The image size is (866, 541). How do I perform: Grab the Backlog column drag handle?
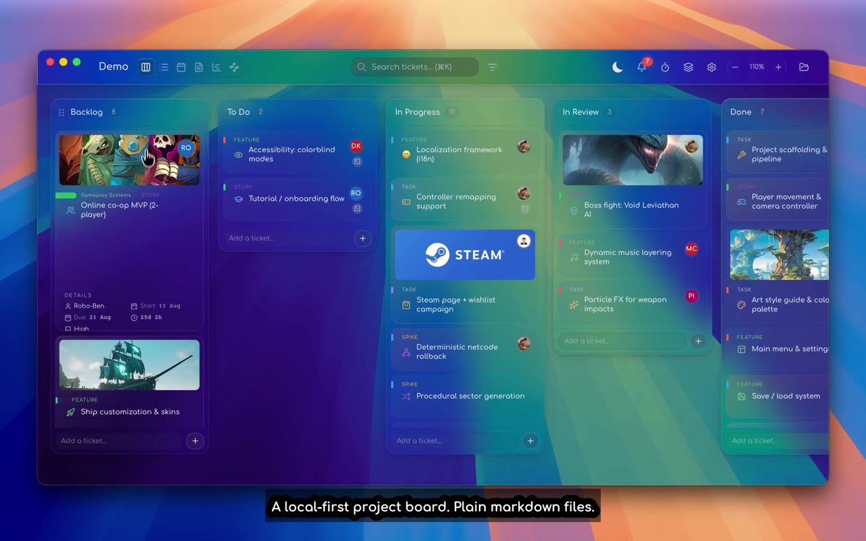[62, 112]
